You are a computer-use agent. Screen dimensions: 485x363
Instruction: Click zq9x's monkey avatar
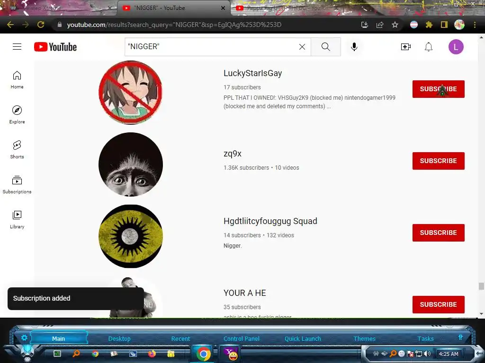pos(131,164)
